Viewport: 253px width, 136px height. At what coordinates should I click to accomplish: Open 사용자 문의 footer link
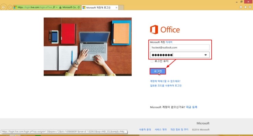(145, 130)
